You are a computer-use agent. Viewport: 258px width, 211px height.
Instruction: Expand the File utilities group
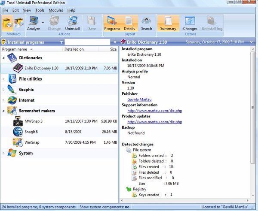(4, 79)
